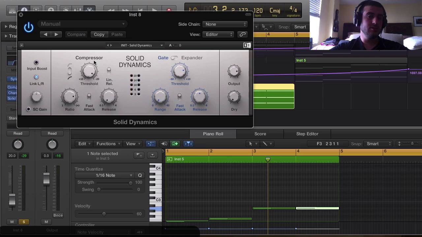422x237 pixels.
Task: Toggle the MIDI In catch icon
Action: (x=164, y=144)
